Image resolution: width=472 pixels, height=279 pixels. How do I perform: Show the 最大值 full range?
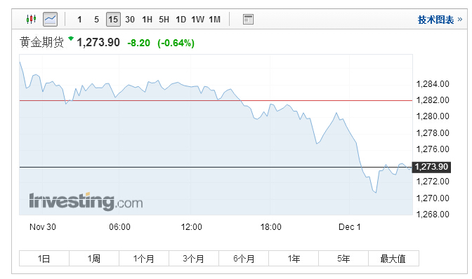click(x=393, y=258)
